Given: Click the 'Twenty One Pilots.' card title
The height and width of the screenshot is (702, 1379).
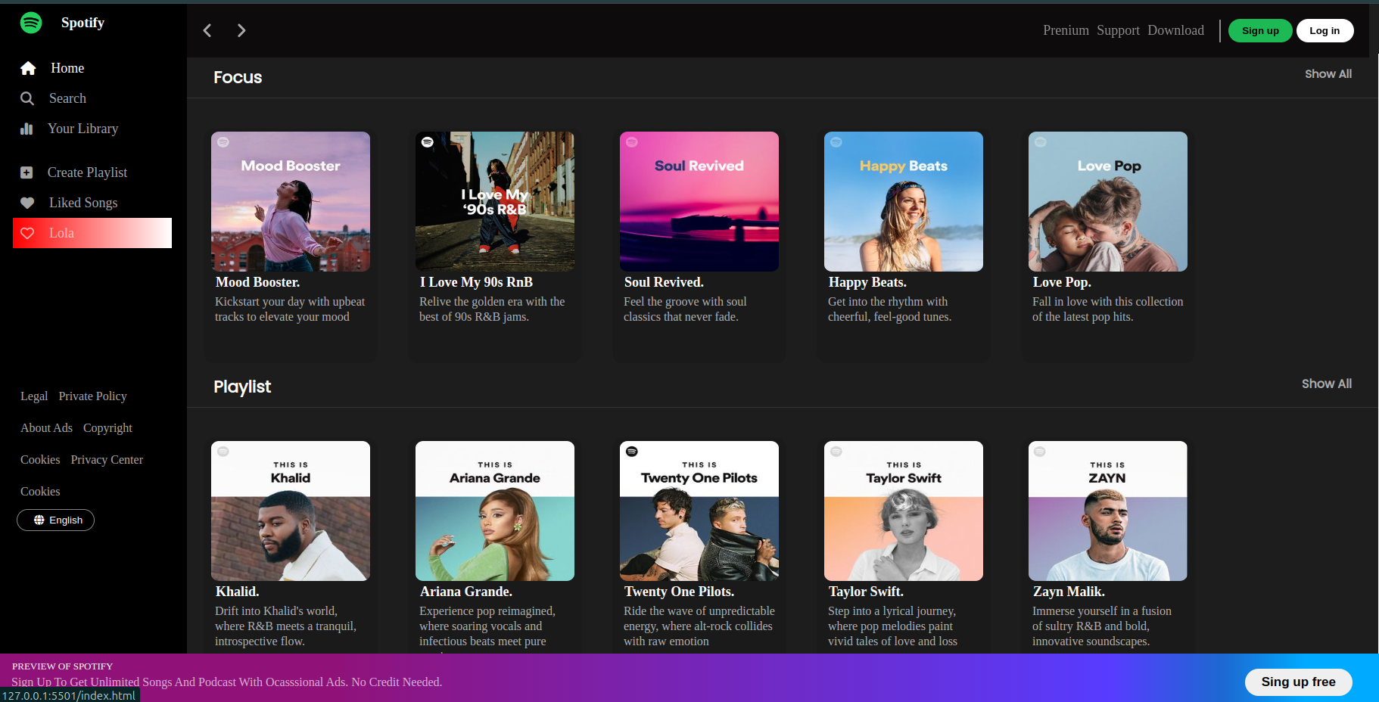Looking at the screenshot, I should pos(679,592).
